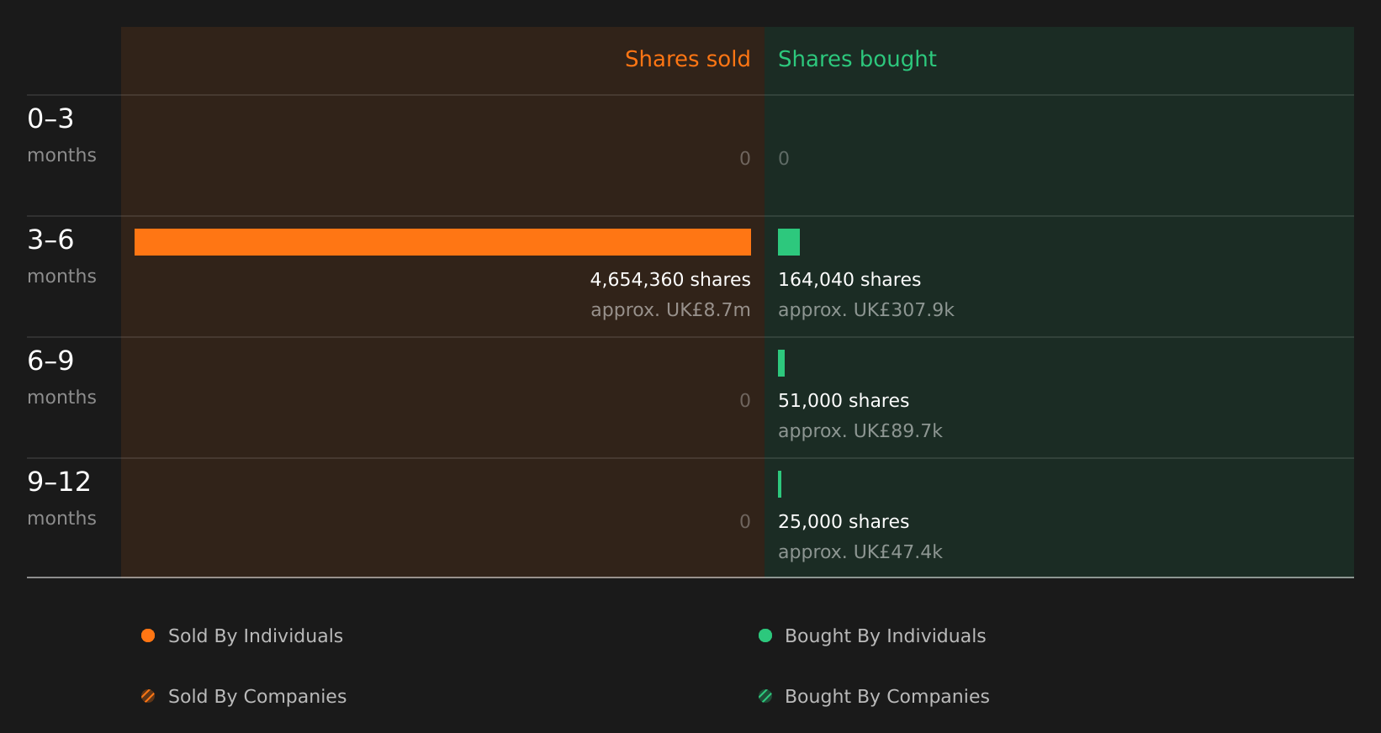Select the orange 3–6 months shares sold bar
The image size is (1381, 733).
click(x=442, y=242)
